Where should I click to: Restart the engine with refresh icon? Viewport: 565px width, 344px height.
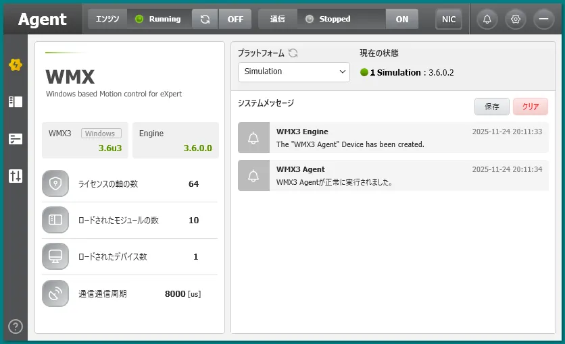click(x=205, y=19)
